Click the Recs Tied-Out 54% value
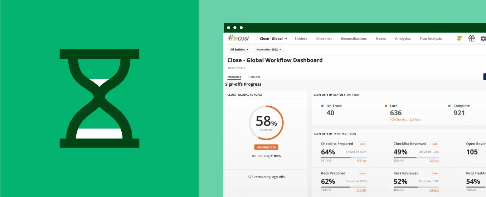 (x=473, y=181)
